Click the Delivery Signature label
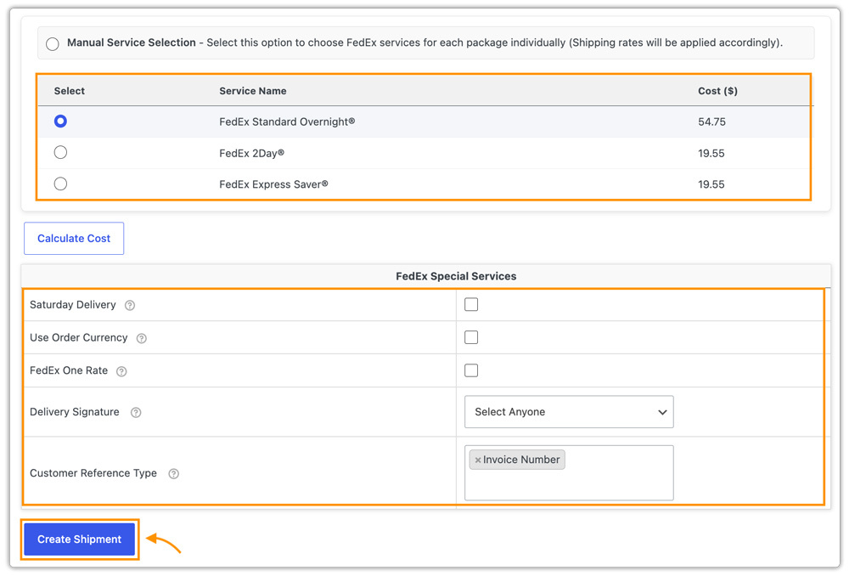Viewport: 849px width, 576px height. tap(74, 412)
